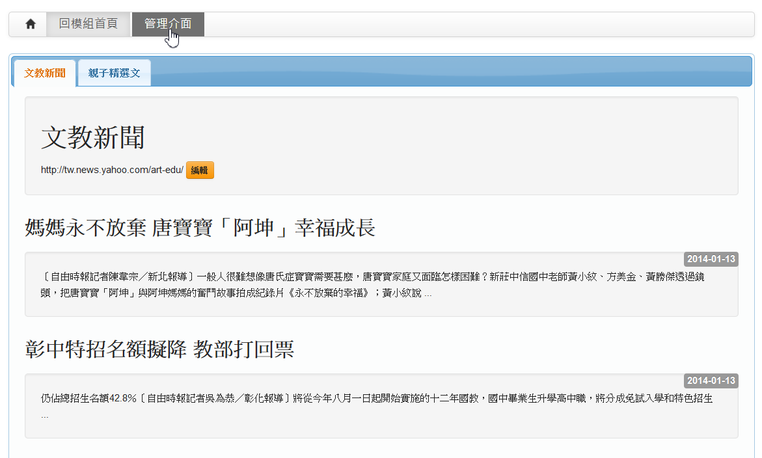Click the tw.news.yahoo.com/art-edu feed URL
The height and width of the screenshot is (458, 762).
(x=112, y=170)
